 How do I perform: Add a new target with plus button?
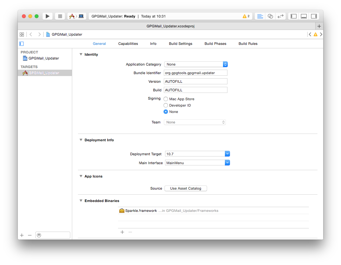pyautogui.click(x=22, y=235)
